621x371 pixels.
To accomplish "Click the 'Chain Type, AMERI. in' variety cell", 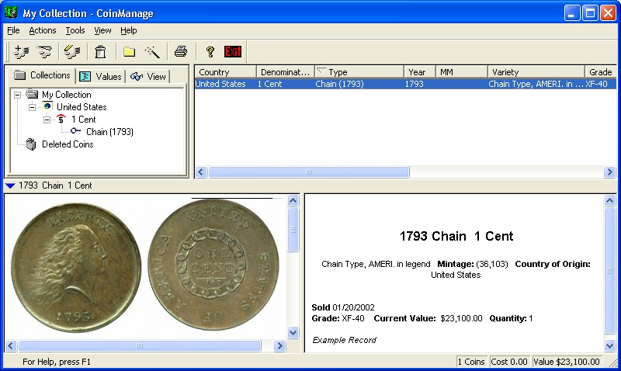I will [x=536, y=84].
